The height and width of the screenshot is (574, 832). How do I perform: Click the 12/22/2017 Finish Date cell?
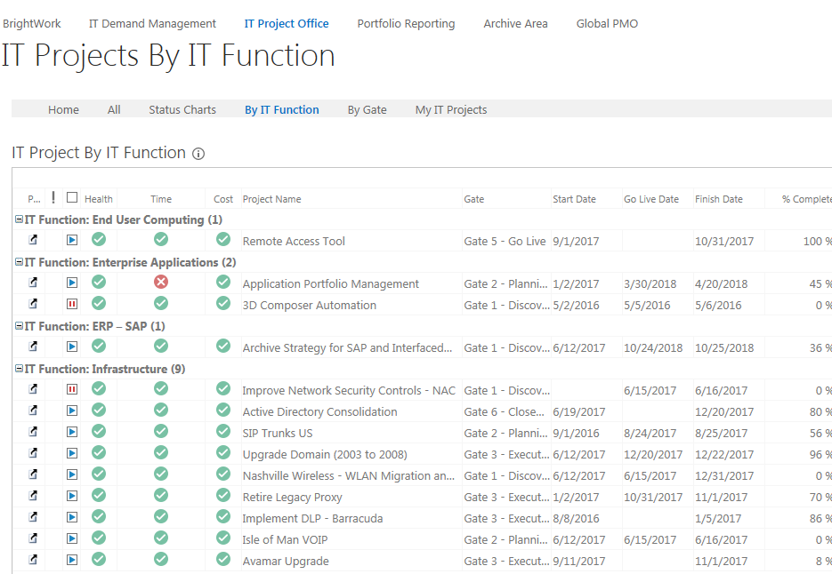click(724, 454)
